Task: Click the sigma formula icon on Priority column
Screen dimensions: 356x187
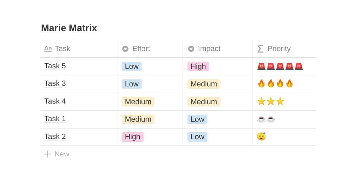Action: click(260, 49)
